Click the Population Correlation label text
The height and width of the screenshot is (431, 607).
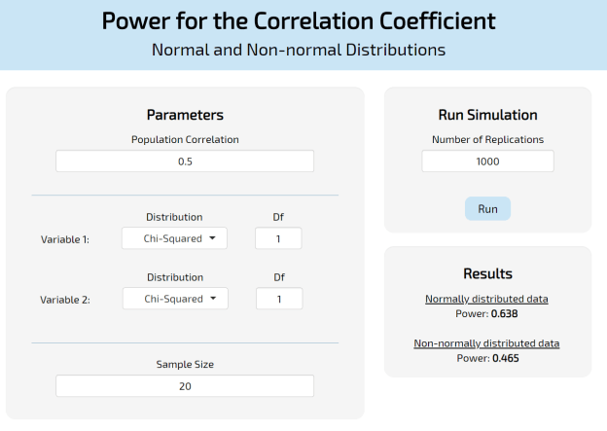185,139
